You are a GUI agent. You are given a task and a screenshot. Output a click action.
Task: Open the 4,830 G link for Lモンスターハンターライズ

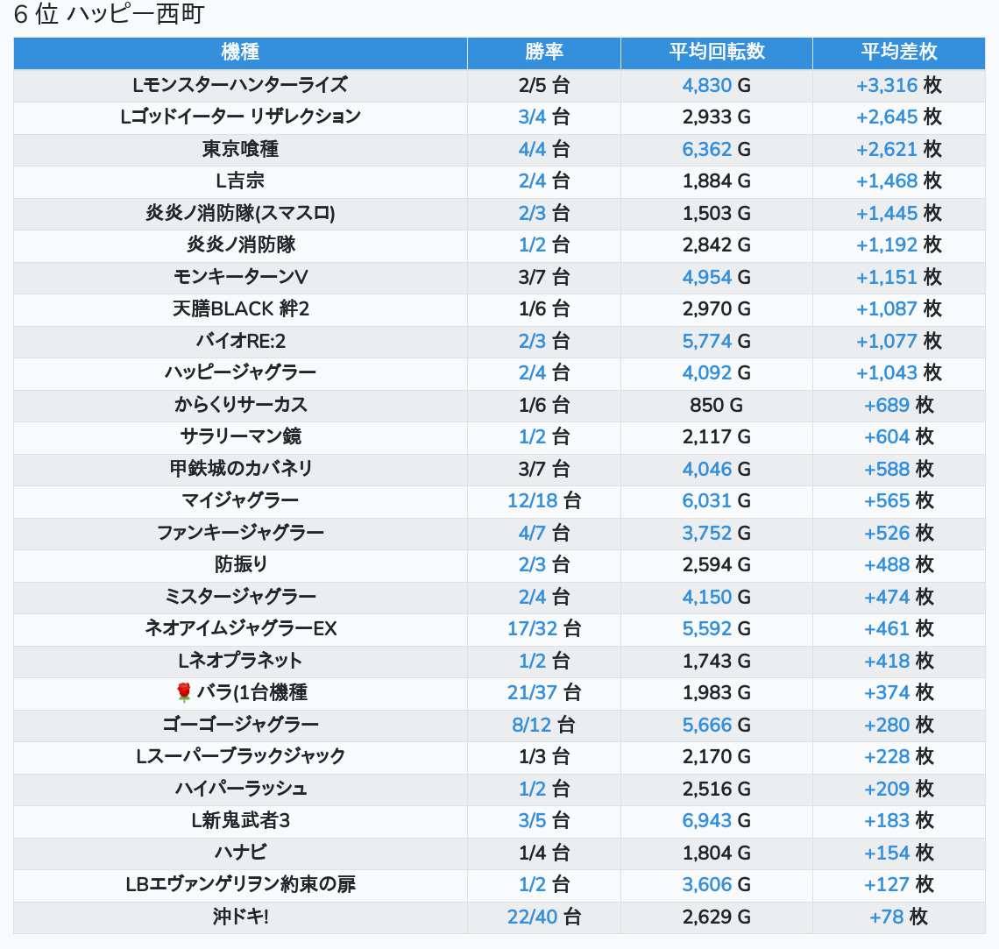706,86
